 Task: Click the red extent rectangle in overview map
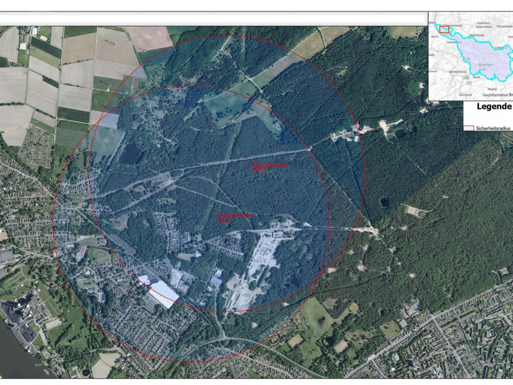[x=444, y=30]
